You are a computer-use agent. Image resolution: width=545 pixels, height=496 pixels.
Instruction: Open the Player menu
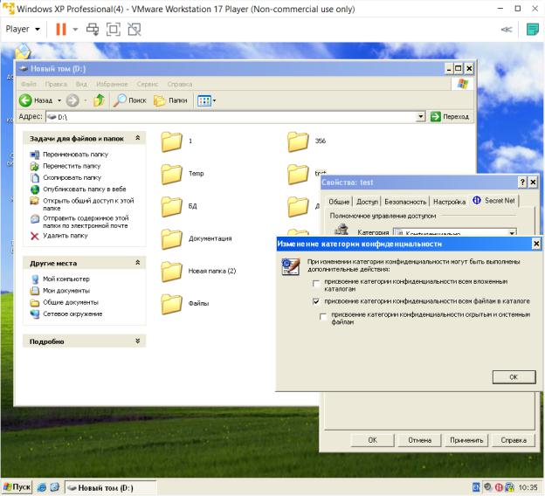coord(23,29)
